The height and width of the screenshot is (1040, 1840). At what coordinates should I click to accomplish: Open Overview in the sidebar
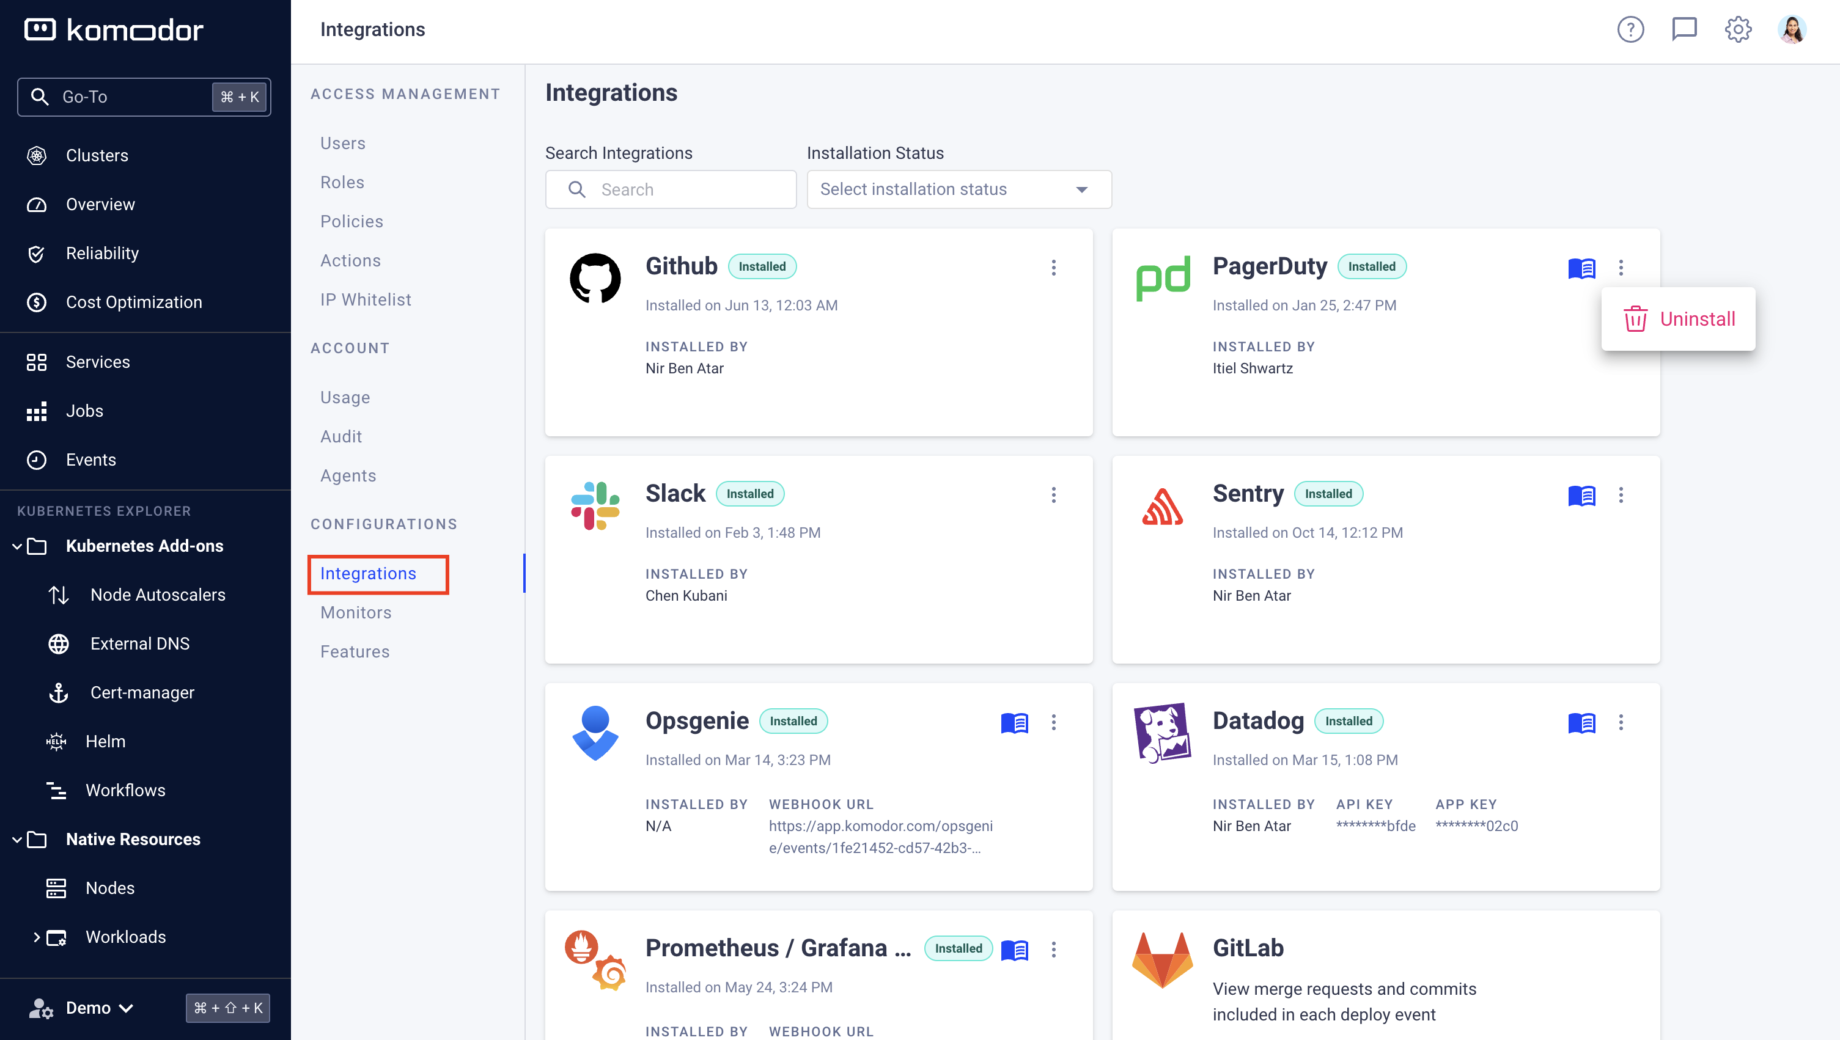(100, 204)
